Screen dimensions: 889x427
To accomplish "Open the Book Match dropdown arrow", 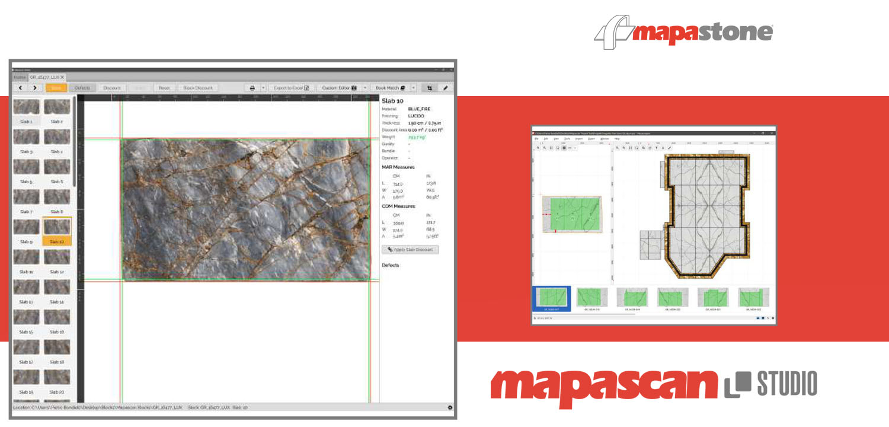I will tap(414, 88).
